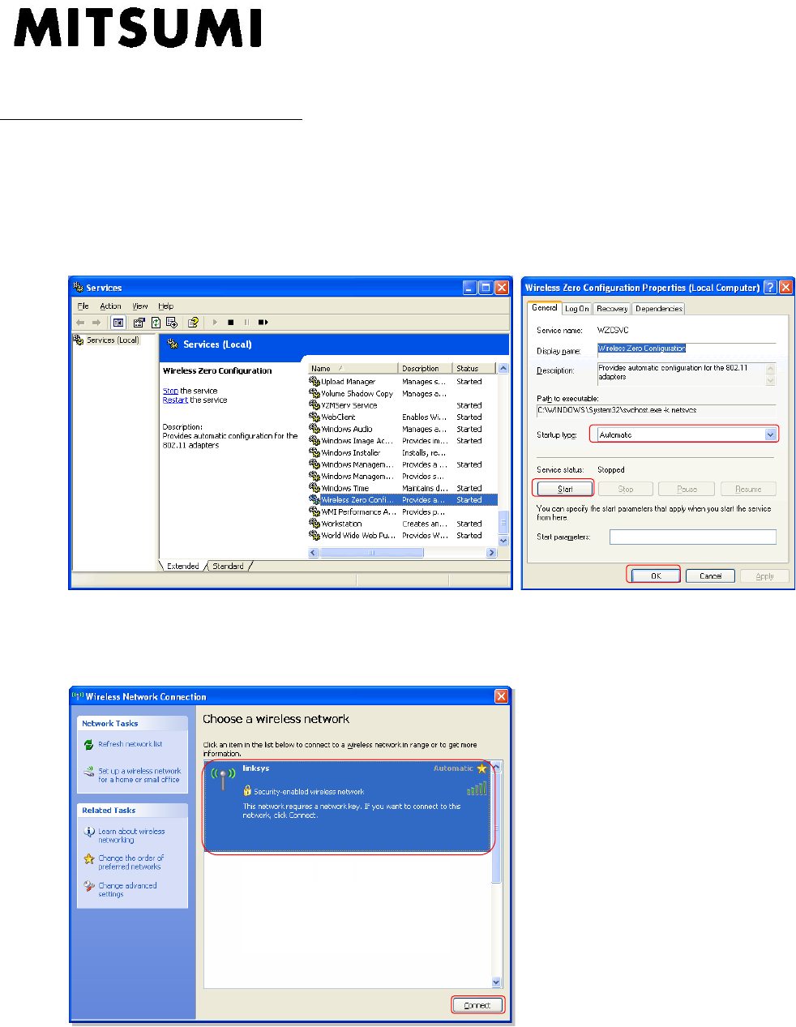This screenshot has height=1027, width=796.
Task: Click the advanced settings wrench icon
Action: coord(89,886)
